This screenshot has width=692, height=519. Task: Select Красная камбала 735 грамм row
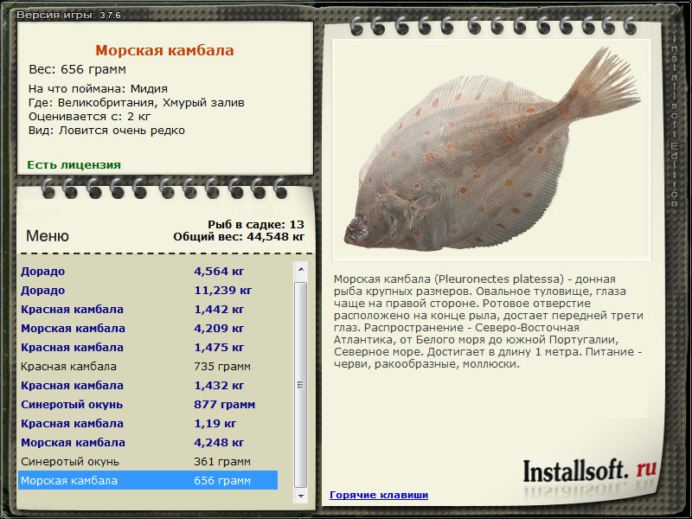148,366
